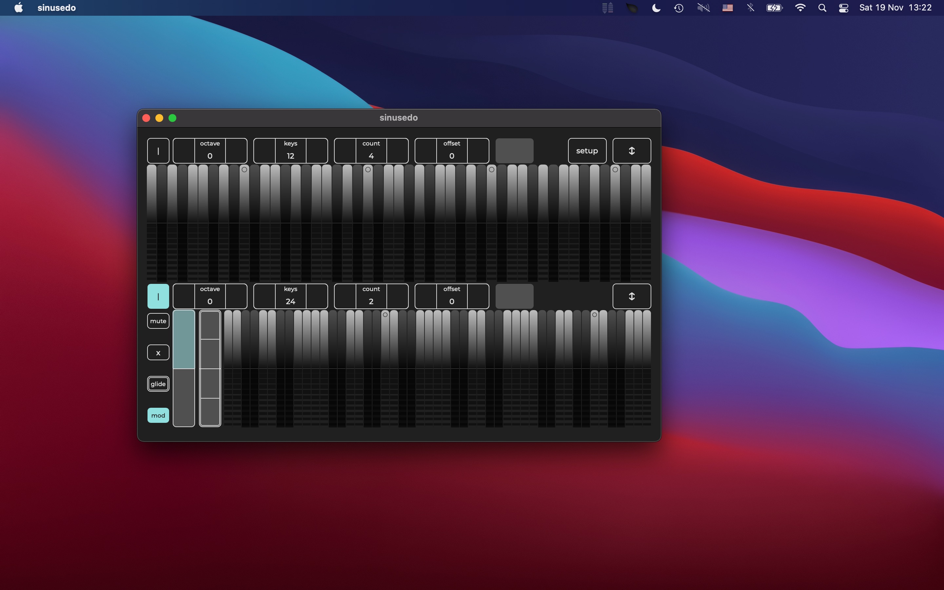Decrease the bottom row count value of 2
944x590 pixels.
345,297
